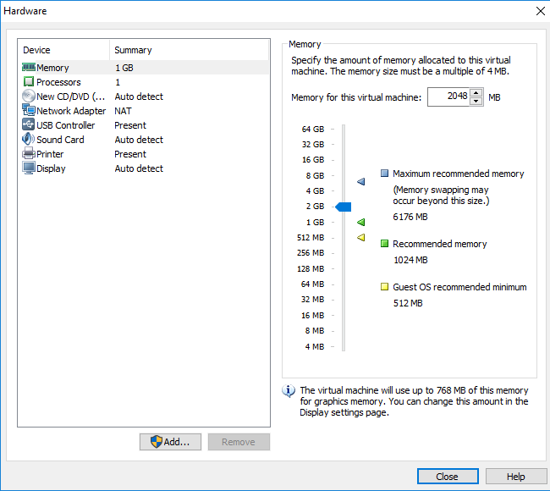
Task: Select the Printer label
Action: point(50,154)
